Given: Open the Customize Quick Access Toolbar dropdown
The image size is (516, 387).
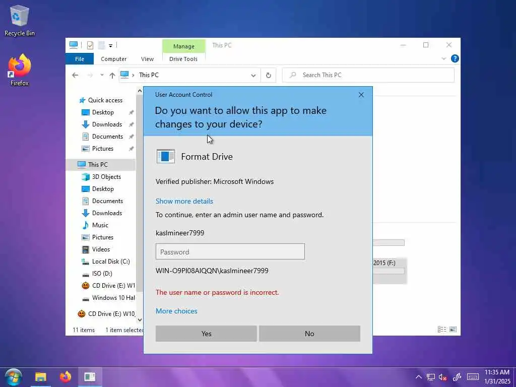Looking at the screenshot, I should click(x=110, y=46).
